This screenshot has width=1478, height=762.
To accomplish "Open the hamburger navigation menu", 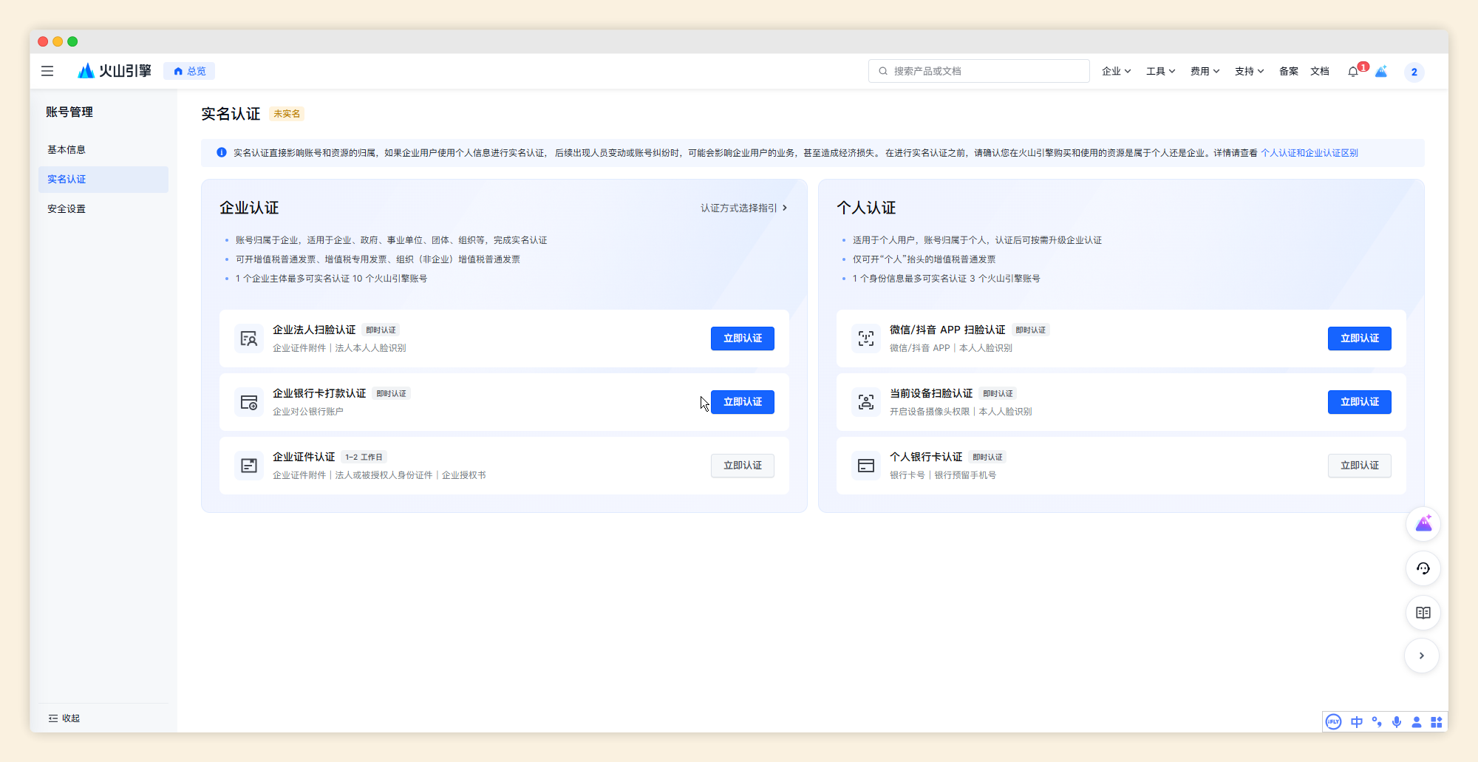I will pos(47,71).
